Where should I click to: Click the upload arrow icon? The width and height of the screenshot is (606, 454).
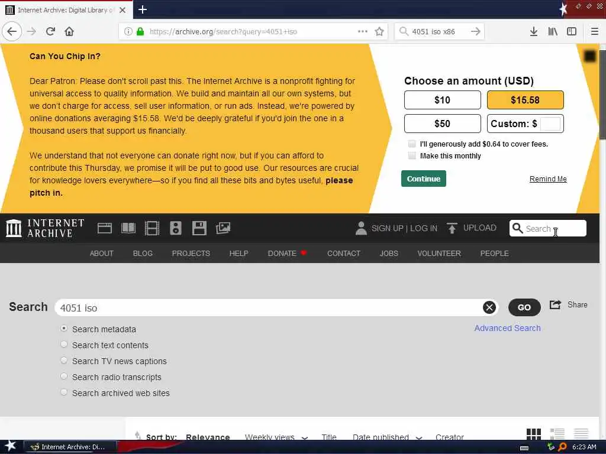tap(452, 228)
